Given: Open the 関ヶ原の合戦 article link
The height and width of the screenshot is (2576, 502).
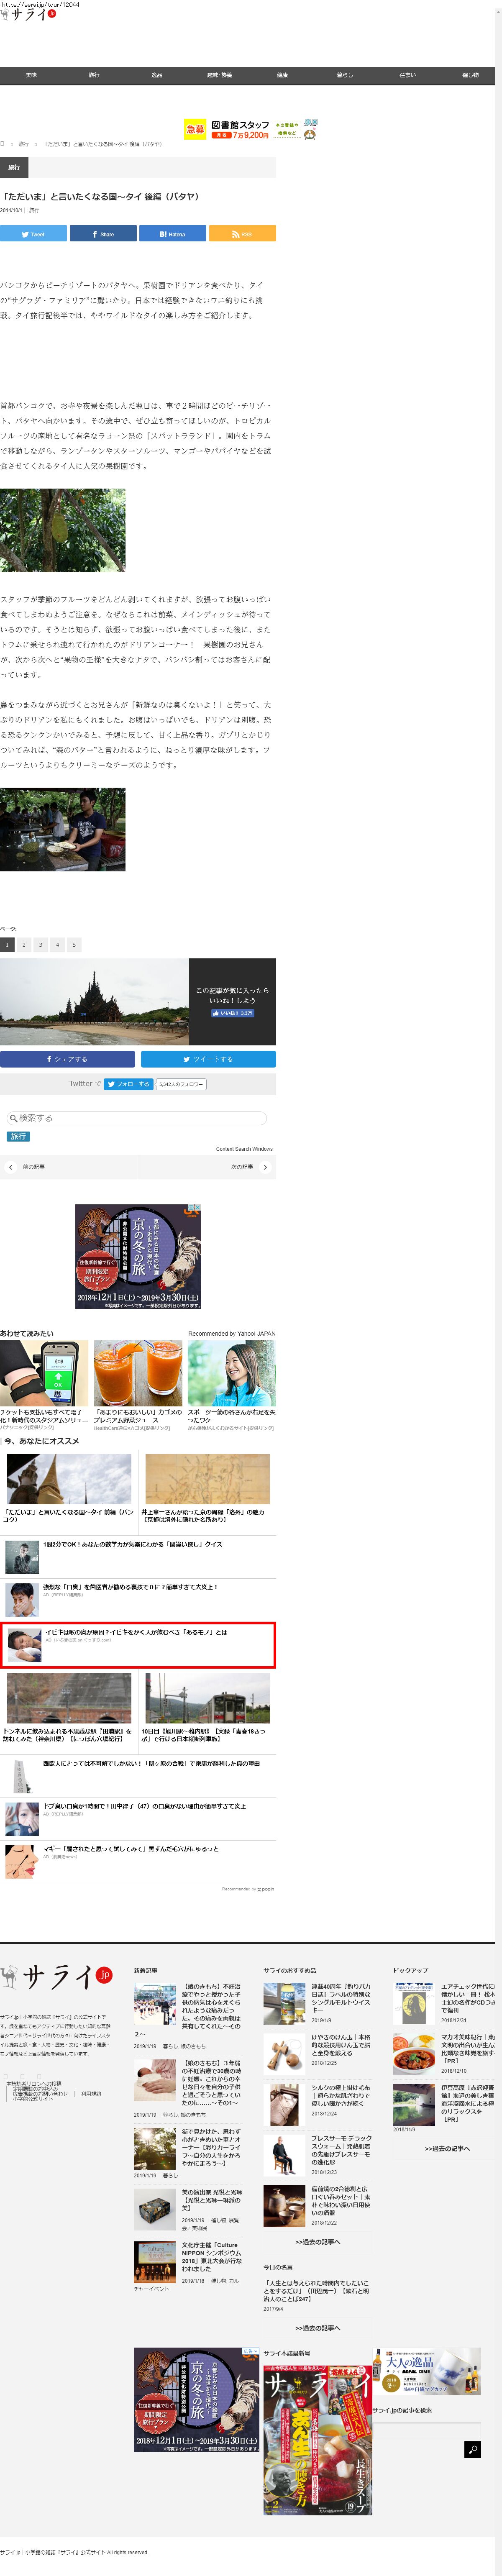Looking at the screenshot, I should pos(151,1763).
